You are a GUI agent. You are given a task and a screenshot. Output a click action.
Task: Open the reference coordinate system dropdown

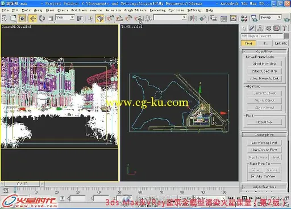[65, 18]
